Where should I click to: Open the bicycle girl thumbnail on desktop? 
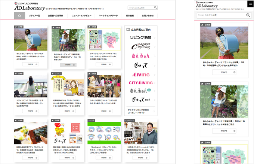tap(68, 40)
